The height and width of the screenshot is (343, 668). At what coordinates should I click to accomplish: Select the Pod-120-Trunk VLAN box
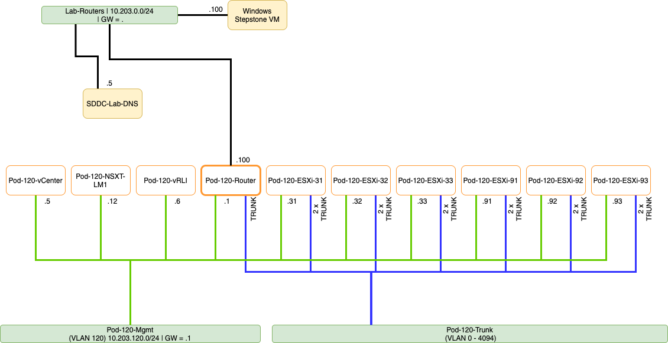click(x=470, y=334)
